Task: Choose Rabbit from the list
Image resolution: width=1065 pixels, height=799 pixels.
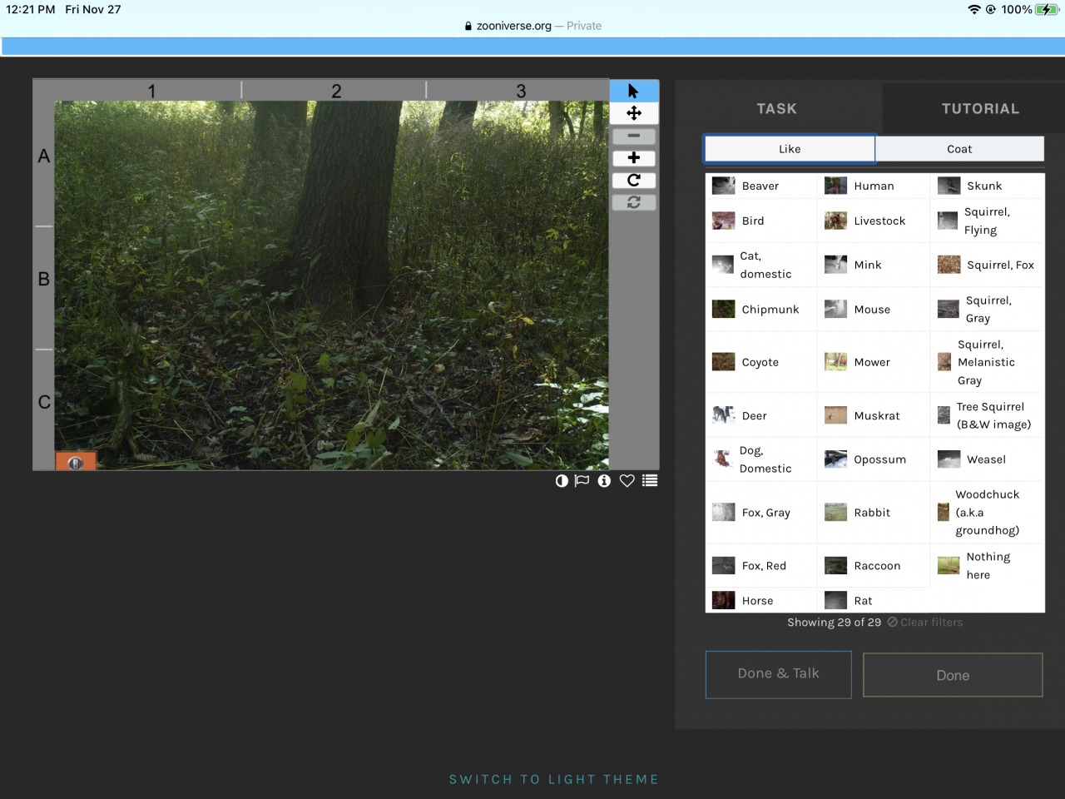Action: [x=874, y=513]
